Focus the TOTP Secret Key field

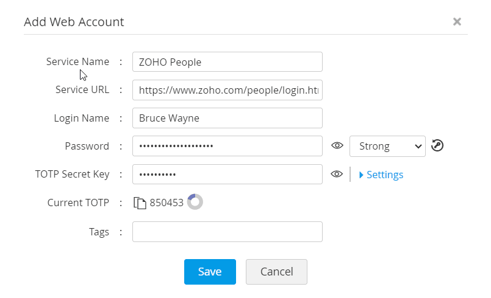[227, 175]
